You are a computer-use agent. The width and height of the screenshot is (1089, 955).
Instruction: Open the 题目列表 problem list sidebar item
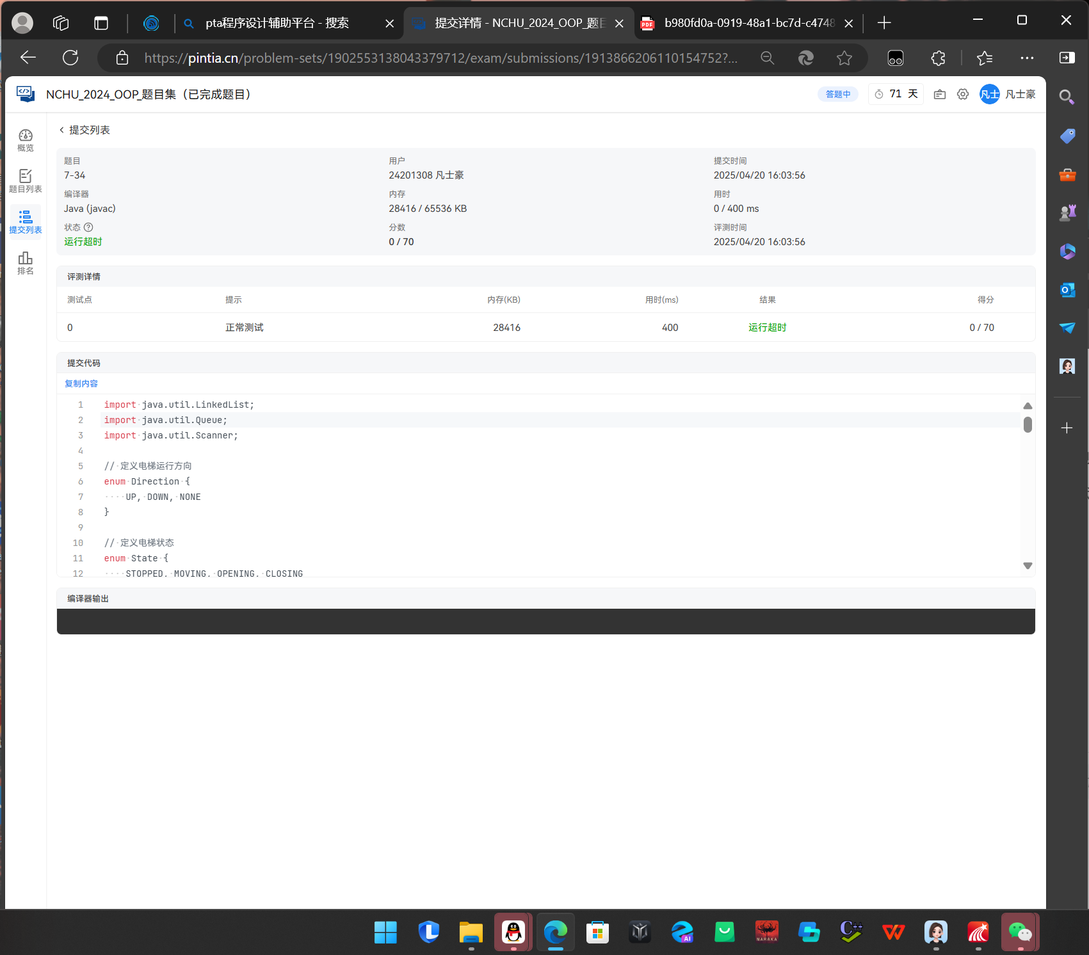pos(26,181)
